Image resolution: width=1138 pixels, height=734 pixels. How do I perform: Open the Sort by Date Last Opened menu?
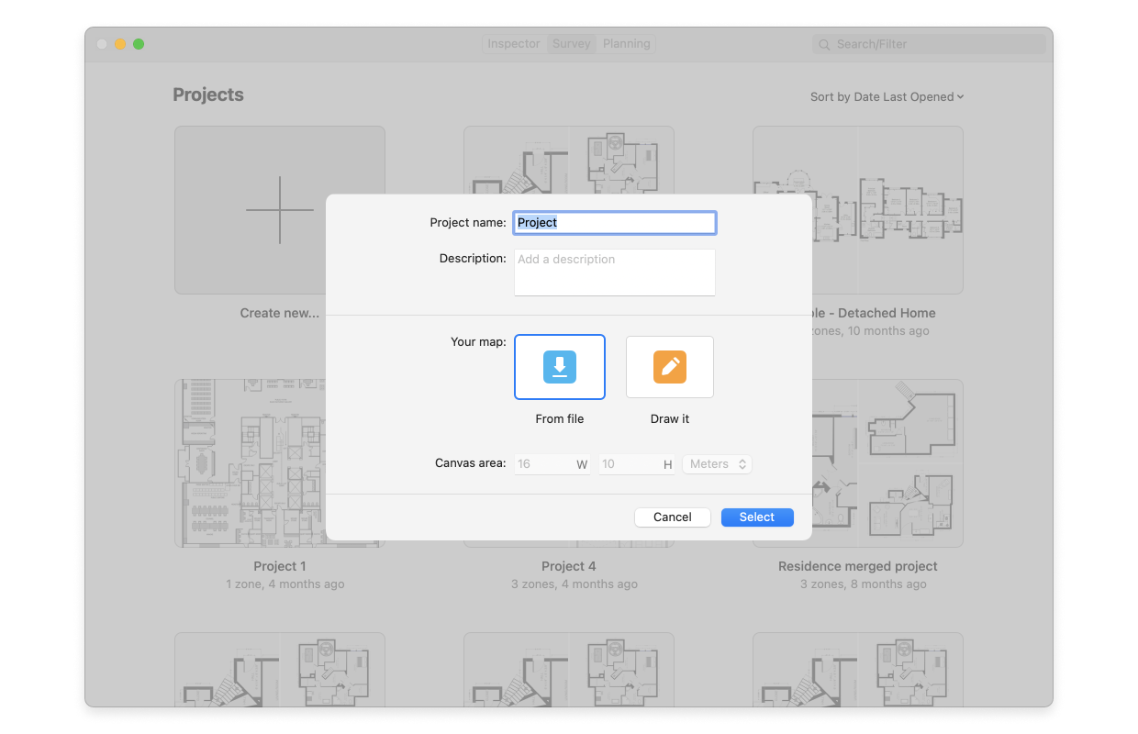(887, 96)
